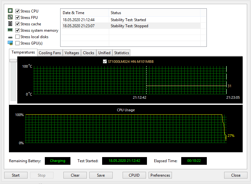Viewport: 251px width, 184px height.
Task: Click the Save button
Action: [101, 175]
